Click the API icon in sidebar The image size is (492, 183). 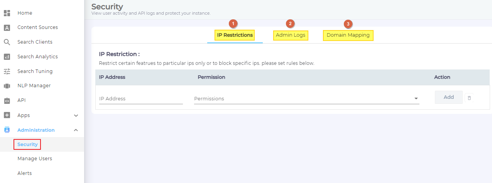point(7,100)
